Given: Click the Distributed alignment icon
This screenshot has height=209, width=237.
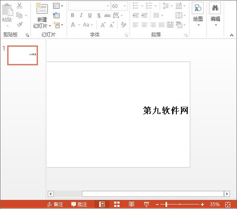Looking at the screenshot, I should point(170,25).
